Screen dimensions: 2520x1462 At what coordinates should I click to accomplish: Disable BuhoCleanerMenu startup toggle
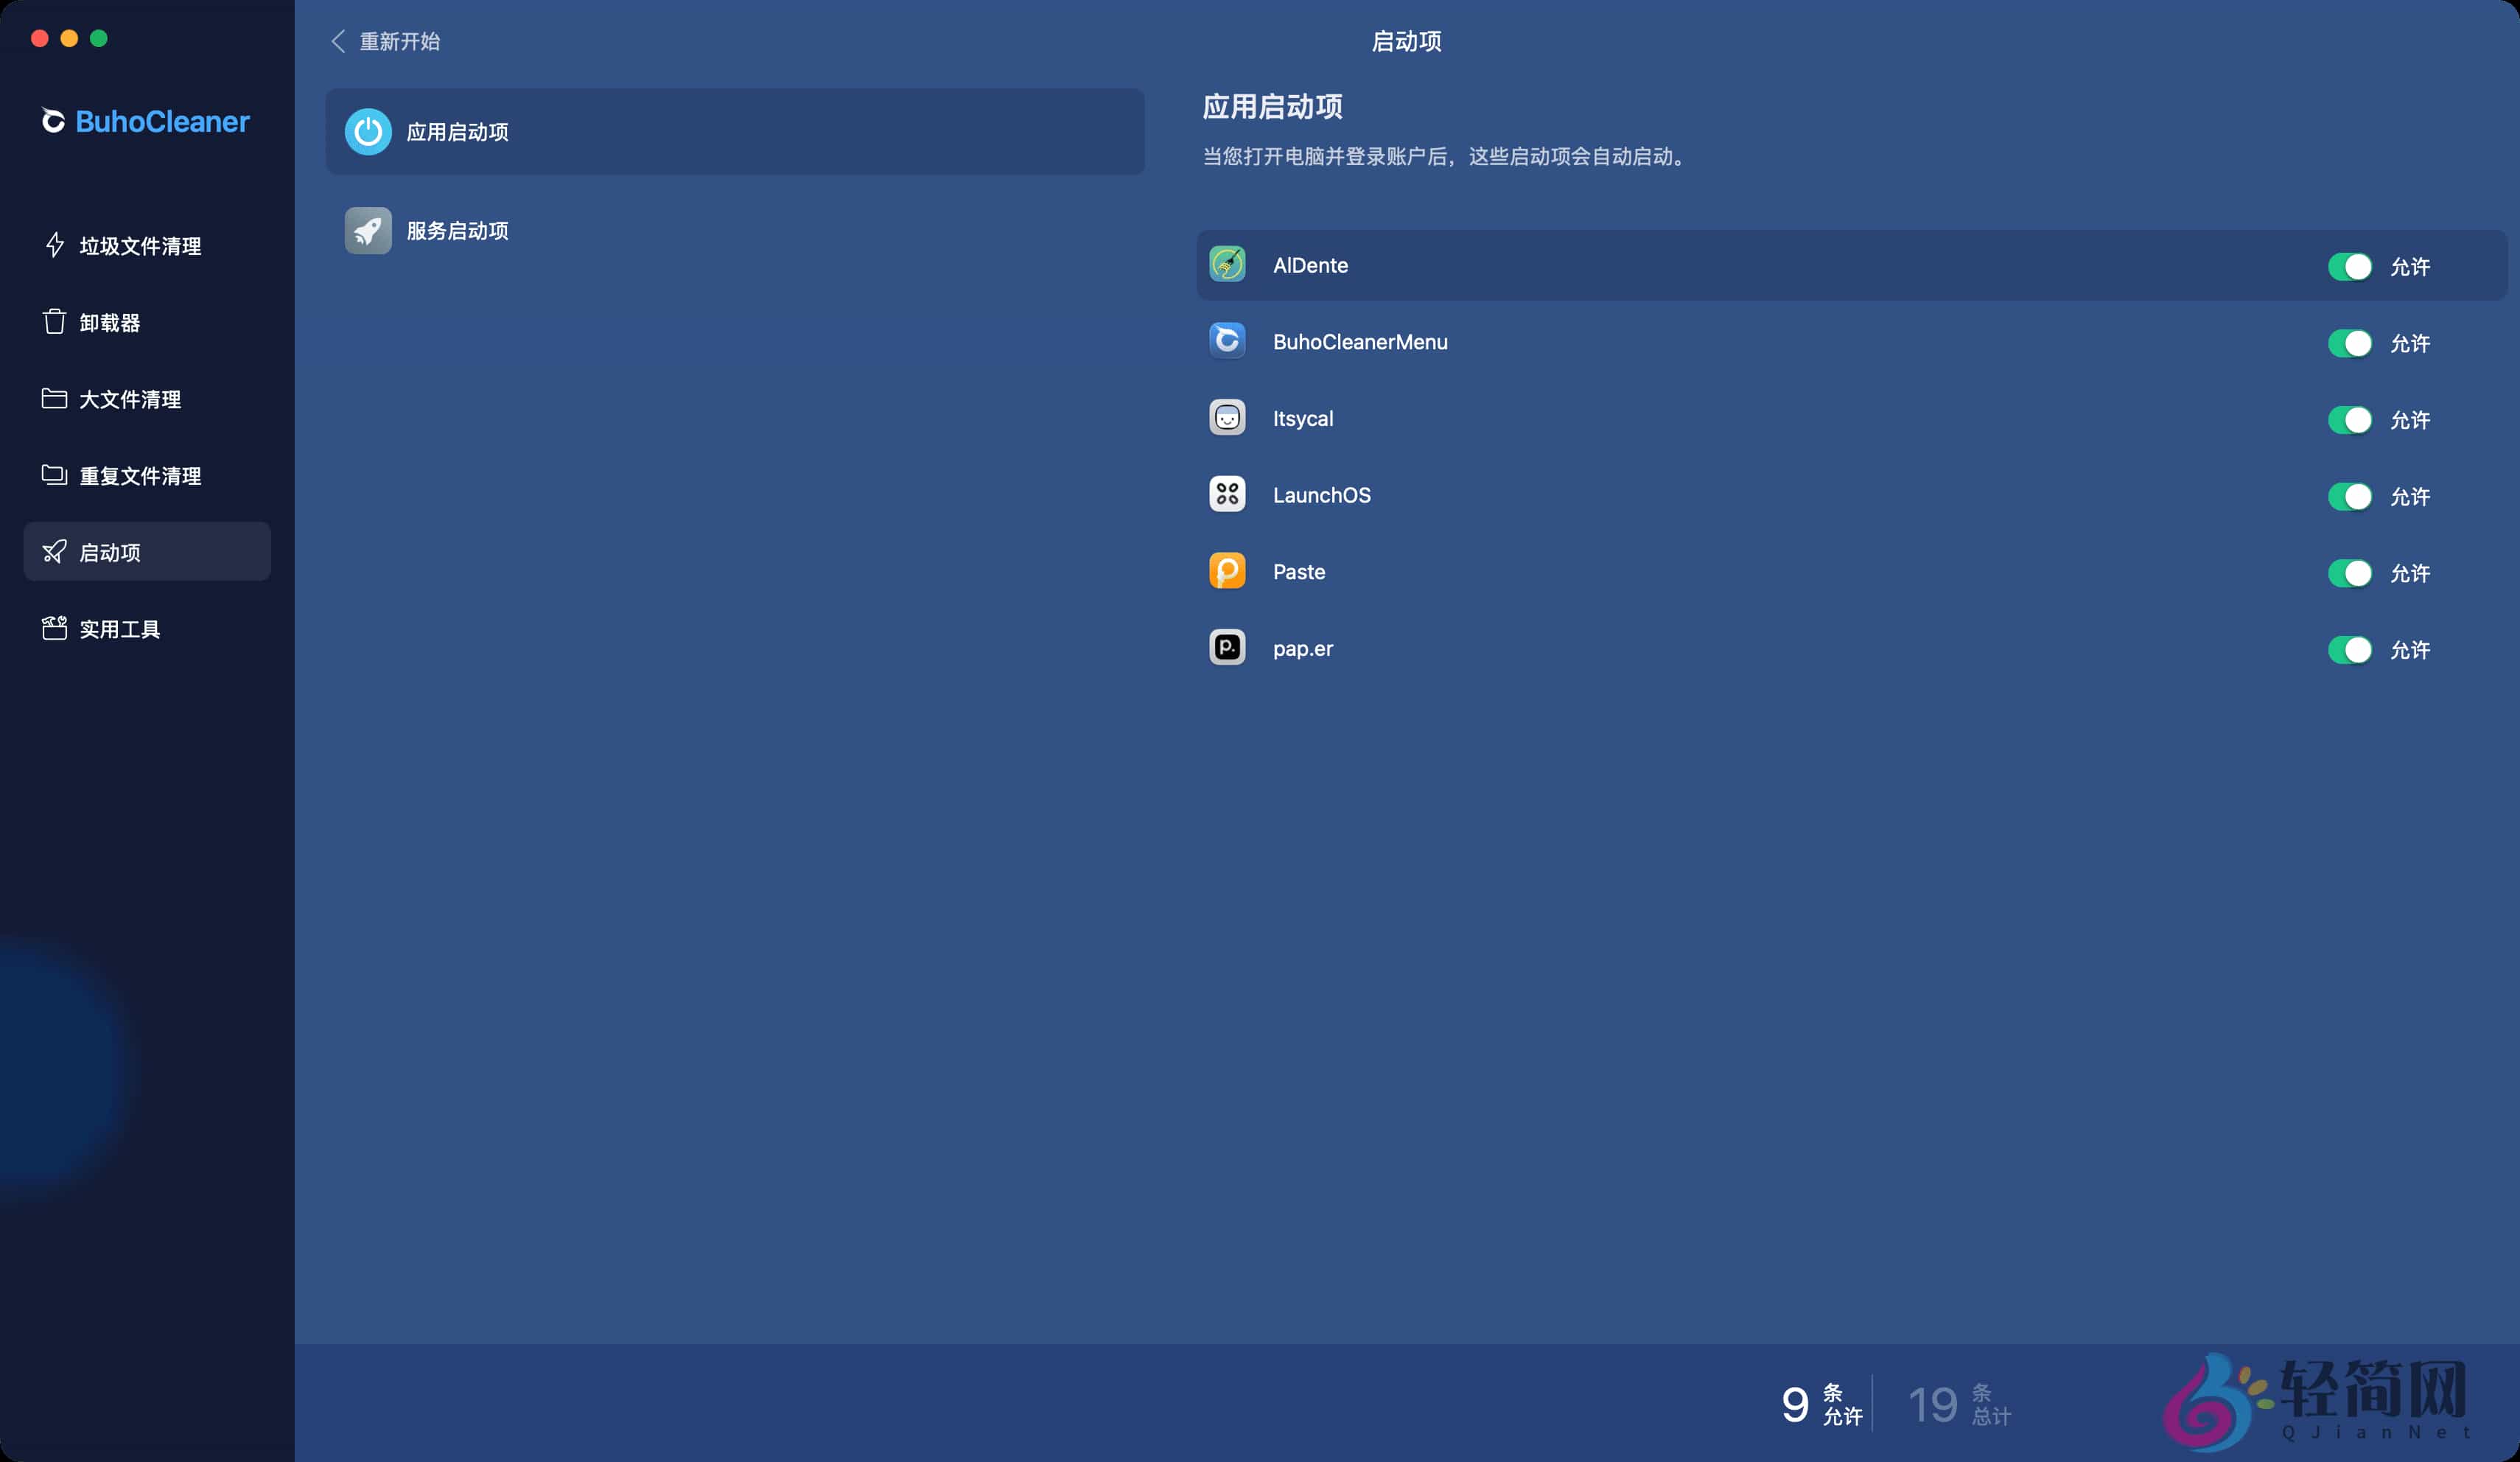click(2352, 343)
